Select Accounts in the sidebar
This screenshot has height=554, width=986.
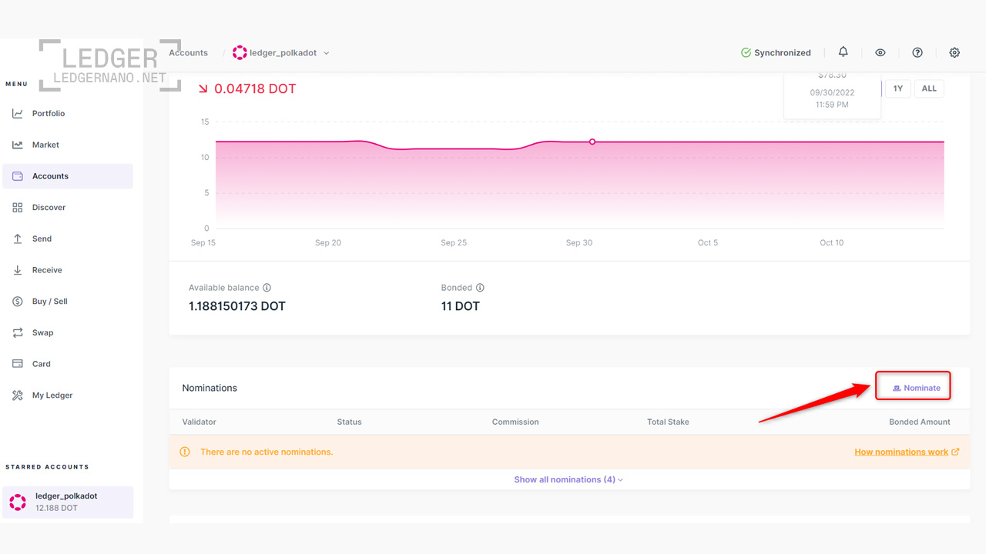pyautogui.click(x=68, y=176)
